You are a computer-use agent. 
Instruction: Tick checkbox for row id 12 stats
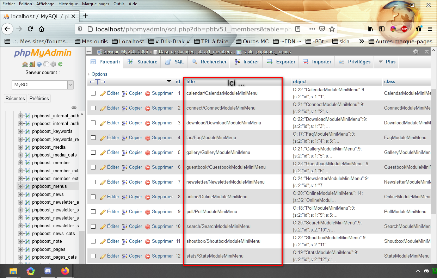click(x=93, y=256)
